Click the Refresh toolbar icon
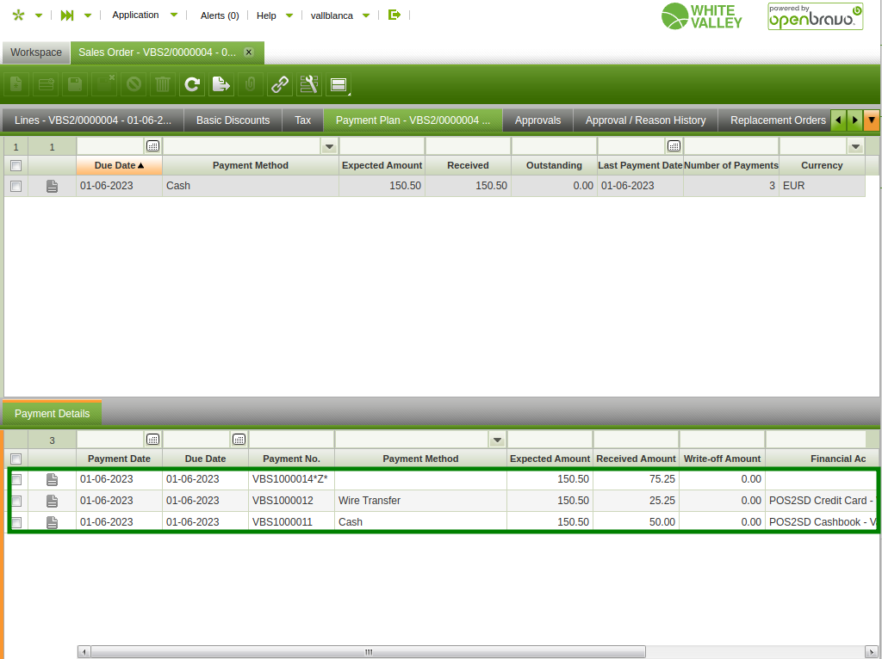 point(192,84)
